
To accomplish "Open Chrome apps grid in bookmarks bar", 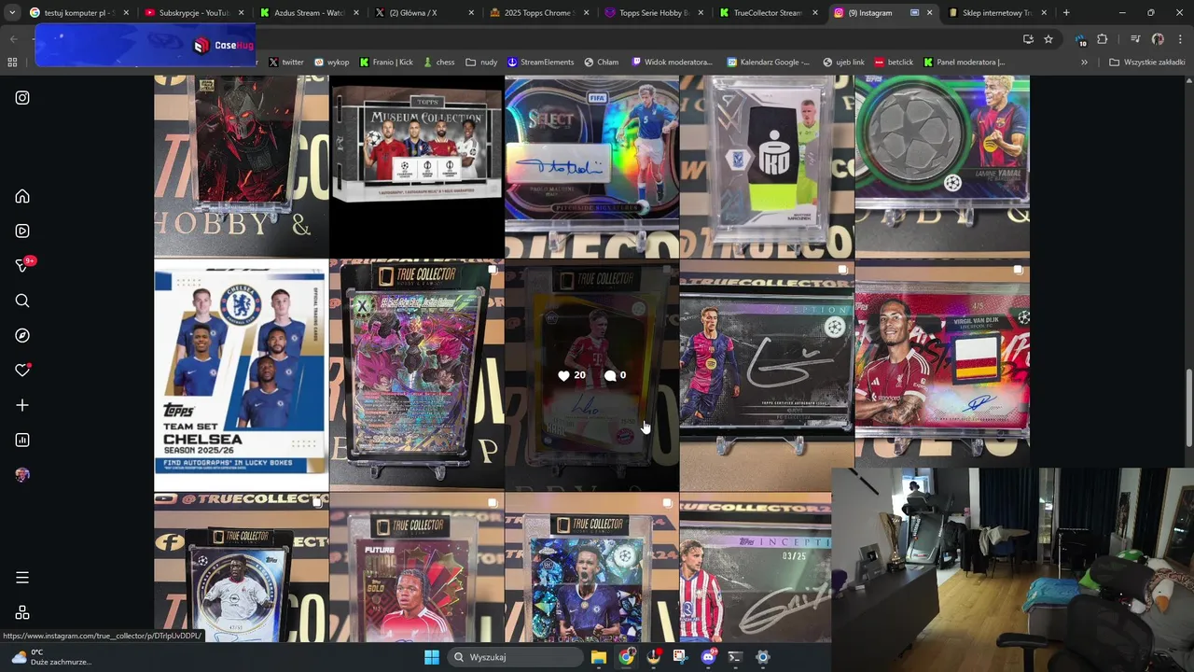I will [12, 63].
